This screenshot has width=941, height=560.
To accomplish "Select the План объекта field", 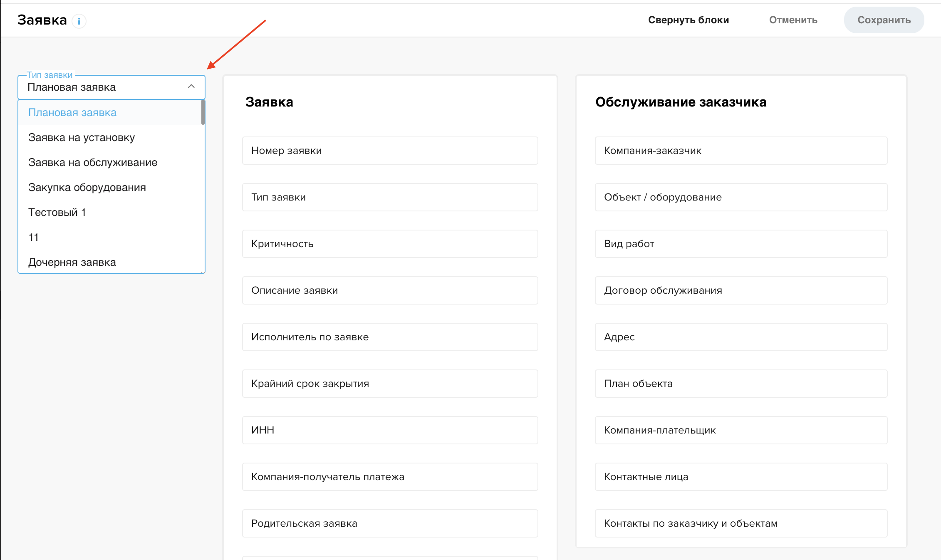I will pos(740,384).
